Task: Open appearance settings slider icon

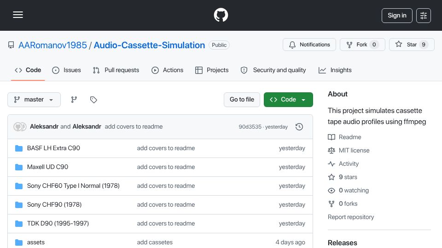Action: [424, 16]
